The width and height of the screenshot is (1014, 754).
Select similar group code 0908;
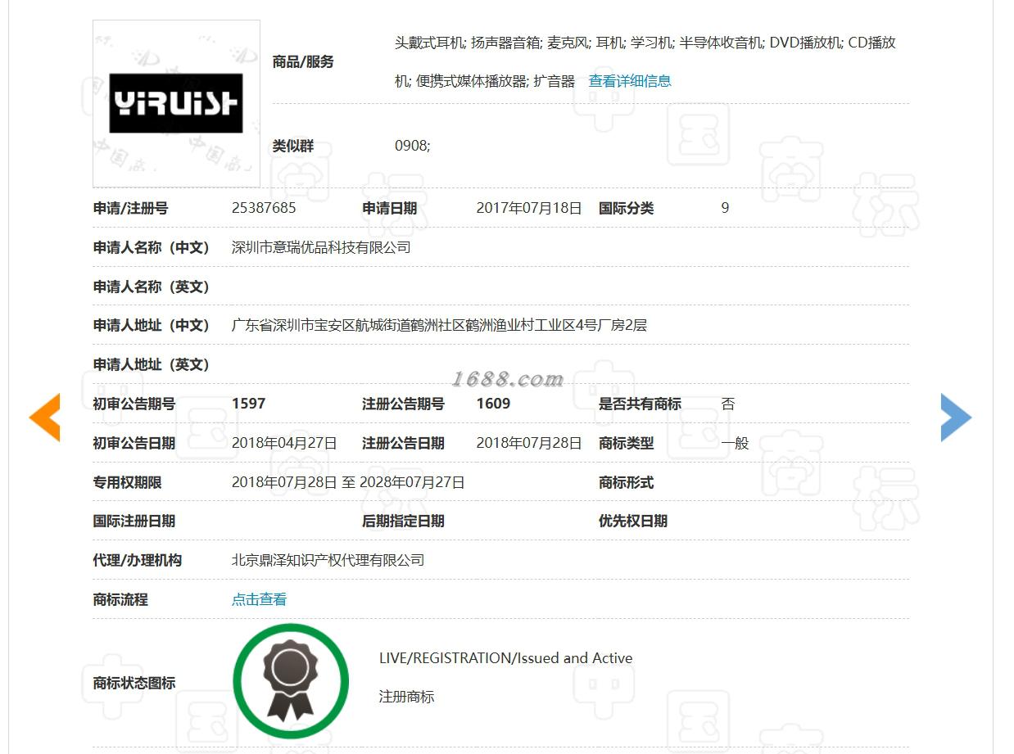click(412, 146)
